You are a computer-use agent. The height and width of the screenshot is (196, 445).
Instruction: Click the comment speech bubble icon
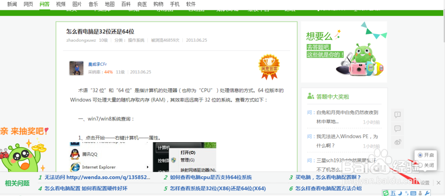(x=397, y=129)
